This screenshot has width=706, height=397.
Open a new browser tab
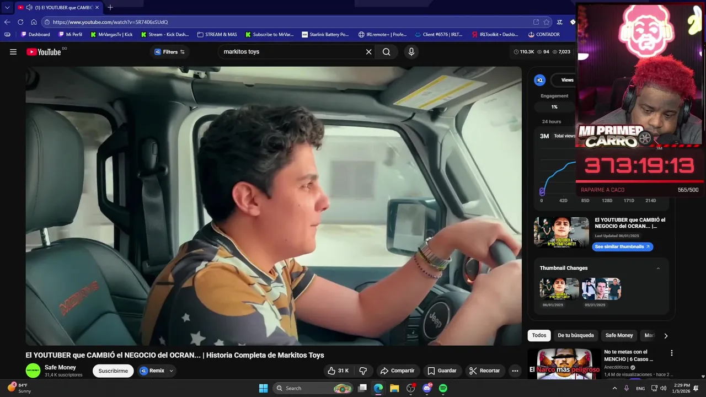point(110,8)
